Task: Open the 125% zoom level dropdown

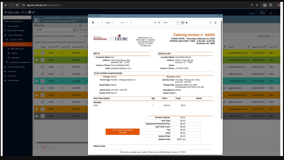Action: [178, 23]
